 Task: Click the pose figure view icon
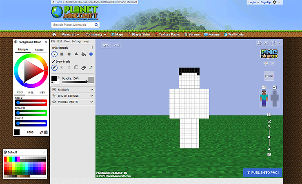272,63
